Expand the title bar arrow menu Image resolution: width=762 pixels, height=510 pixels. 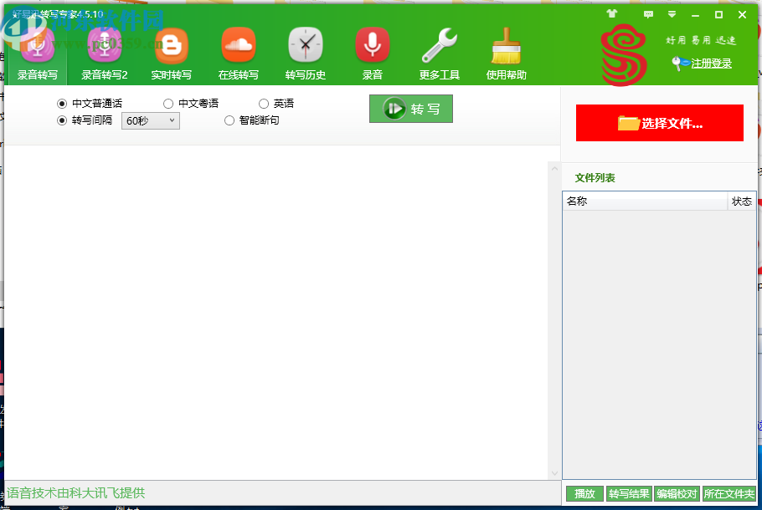(x=672, y=14)
